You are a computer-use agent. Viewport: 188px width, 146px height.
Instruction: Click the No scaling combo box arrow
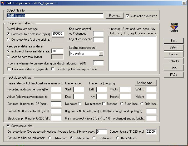click(101, 53)
